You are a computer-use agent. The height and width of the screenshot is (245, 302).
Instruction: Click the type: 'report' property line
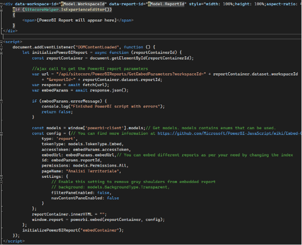[59, 139]
